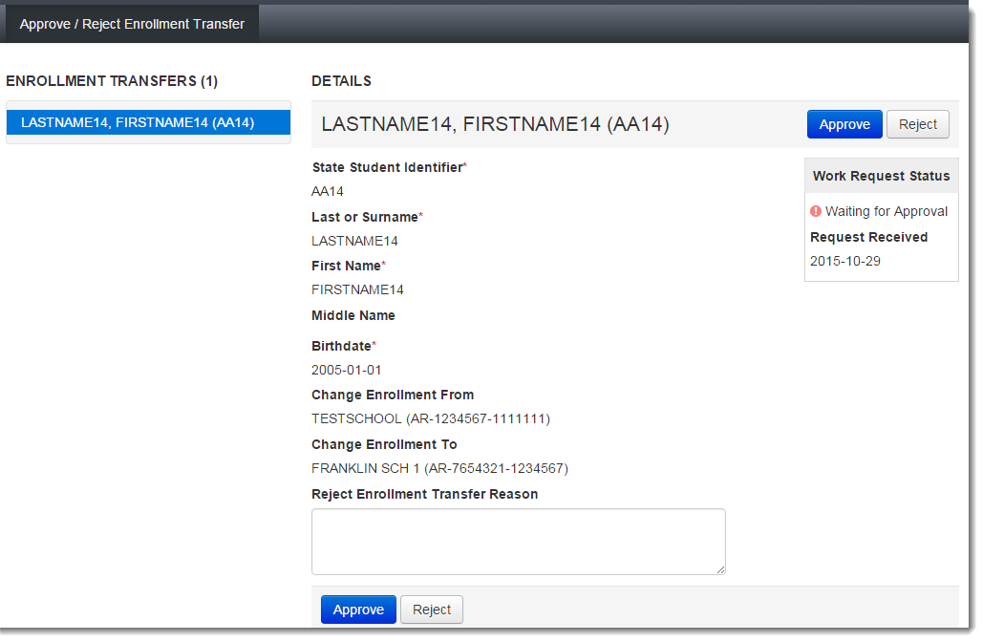Click the student name heading in details
Screen dimensions: 983x642
pyautogui.click(x=495, y=124)
